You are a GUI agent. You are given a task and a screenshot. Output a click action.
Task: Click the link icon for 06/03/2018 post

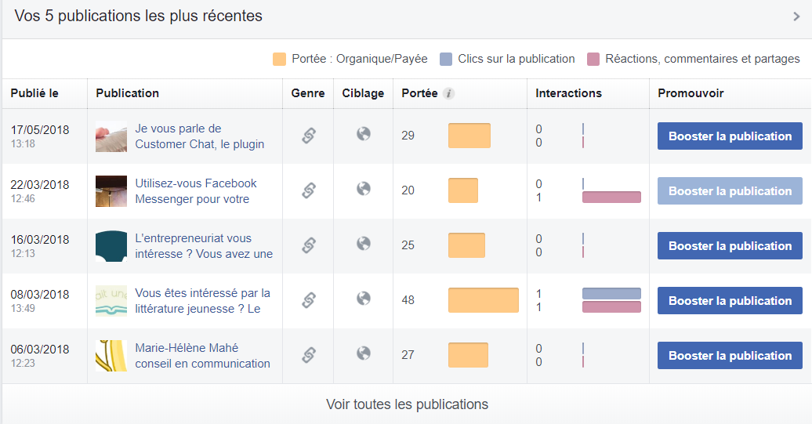[x=309, y=355]
